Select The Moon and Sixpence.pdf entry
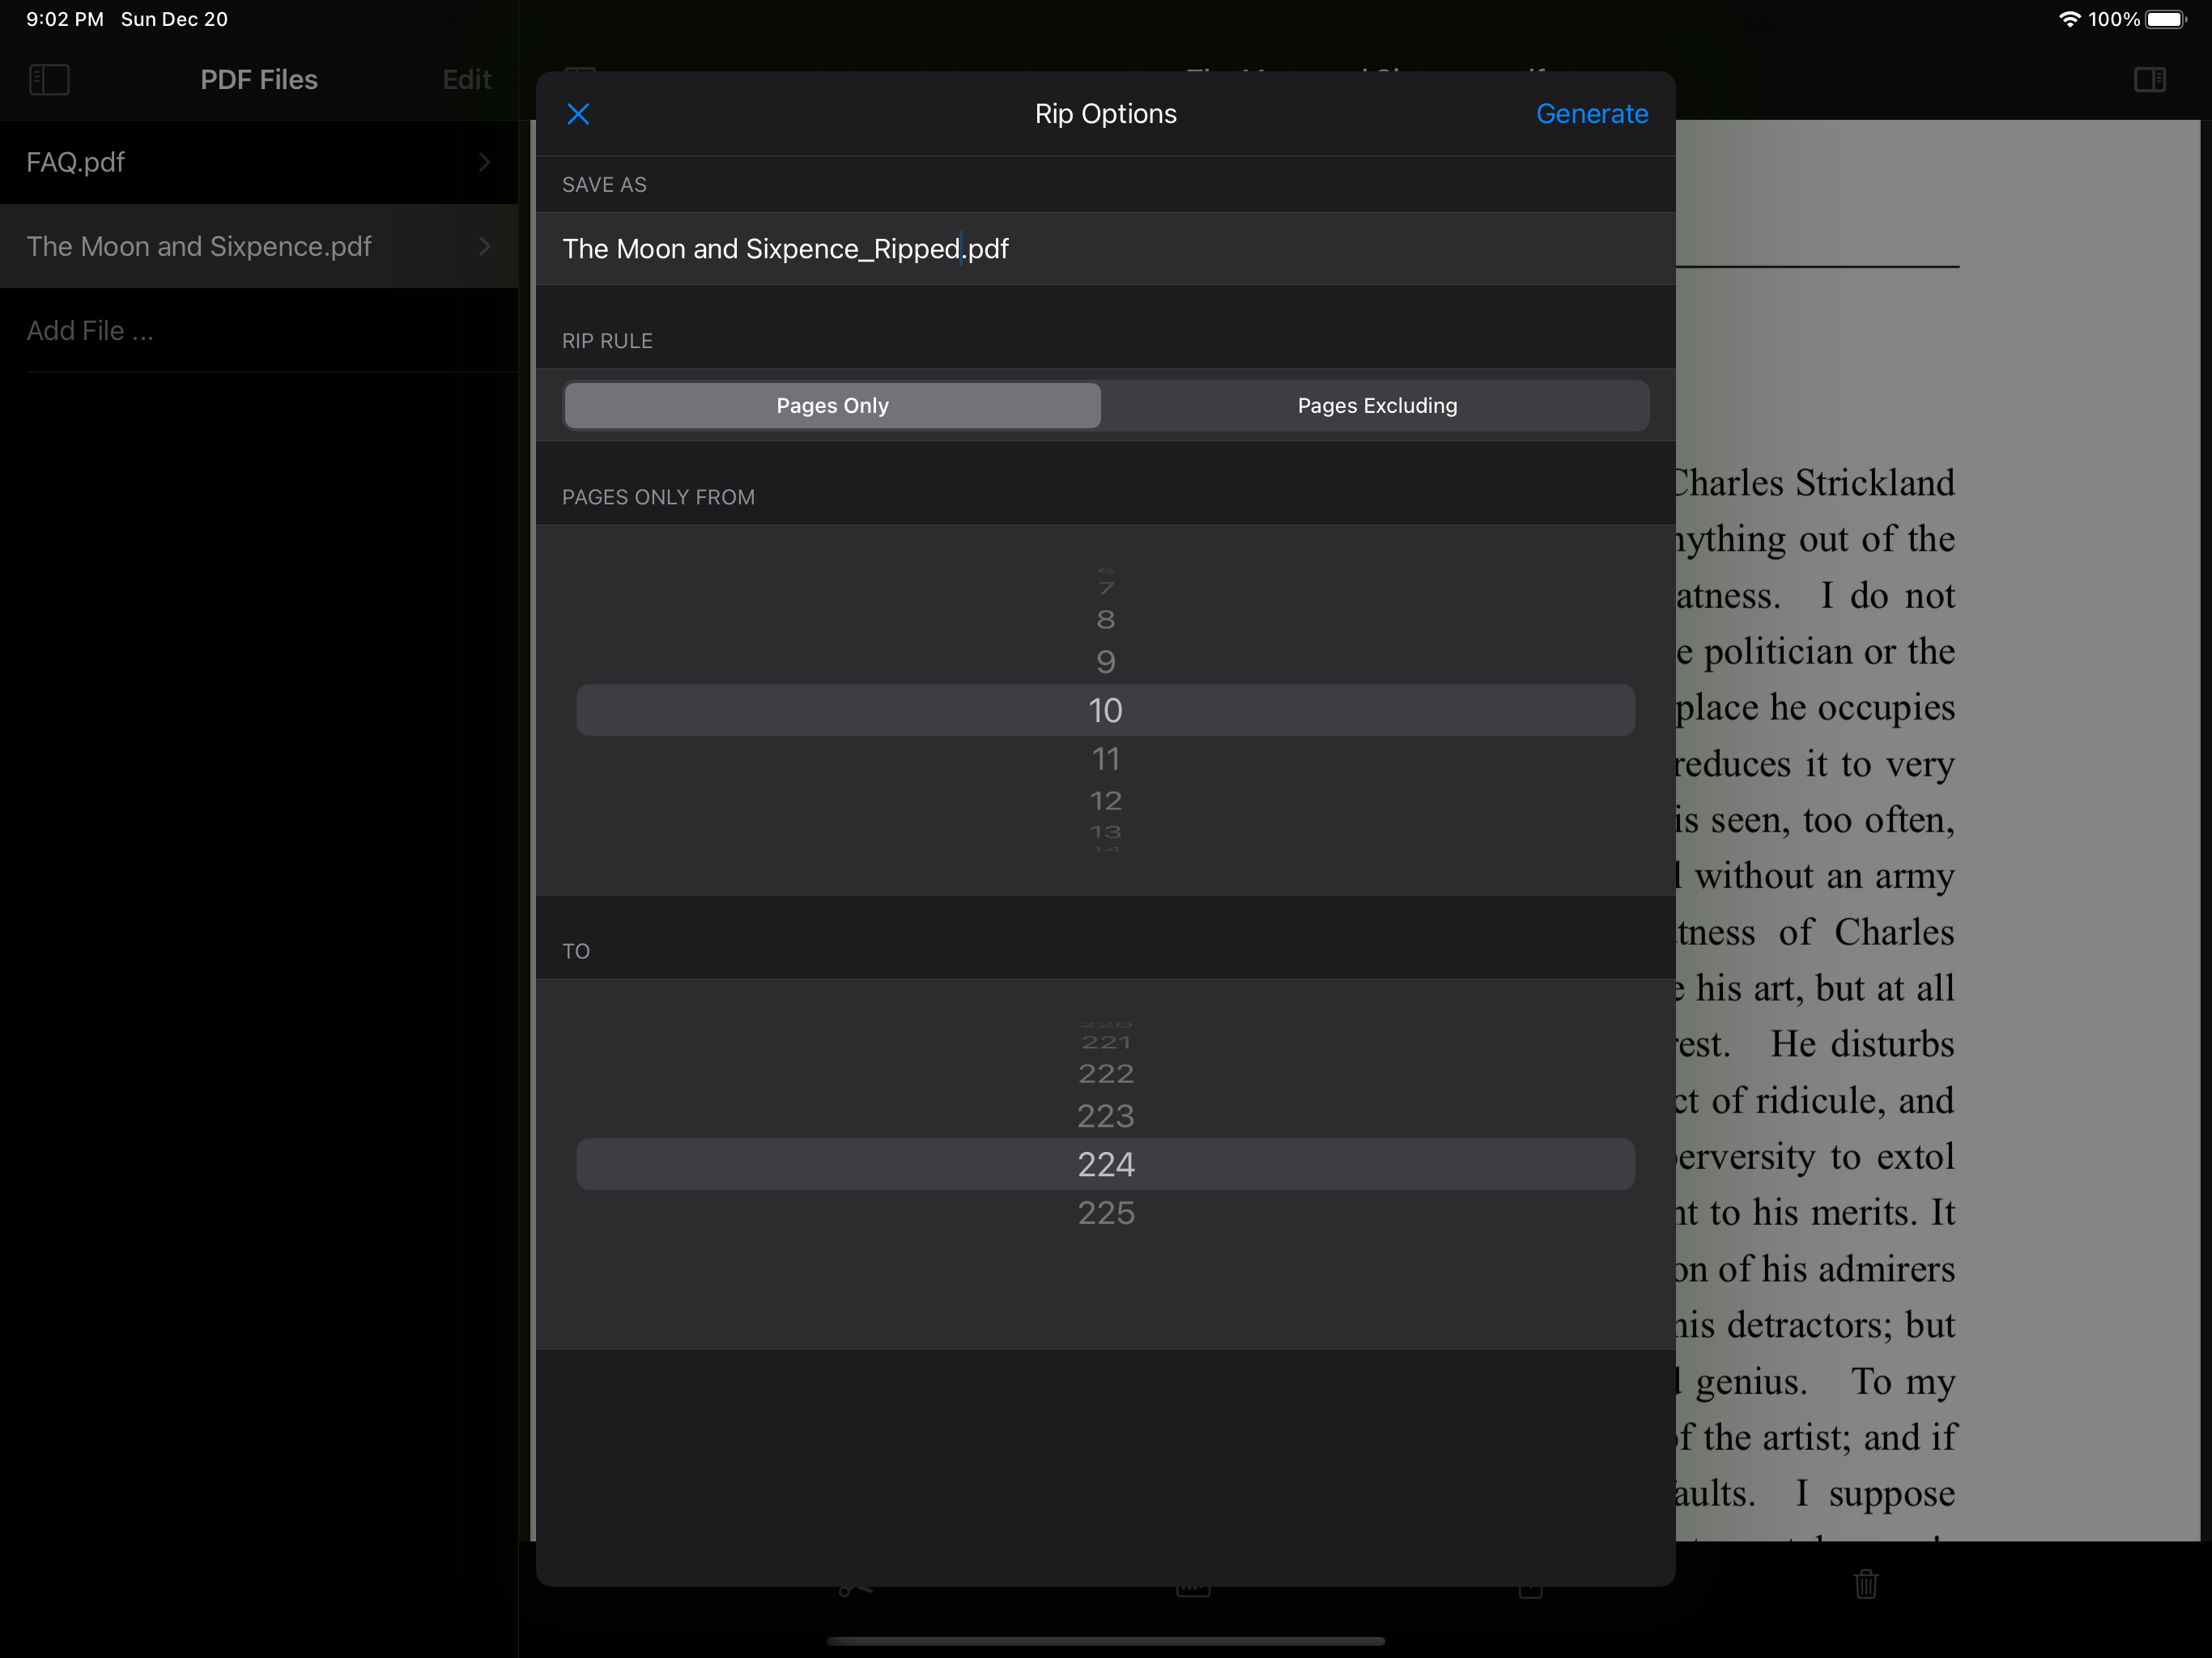Screen dimensions: 2212x1658 (x=200, y=246)
